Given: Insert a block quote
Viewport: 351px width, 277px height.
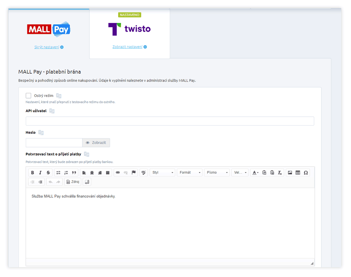Looking at the screenshot, I should (74, 172).
